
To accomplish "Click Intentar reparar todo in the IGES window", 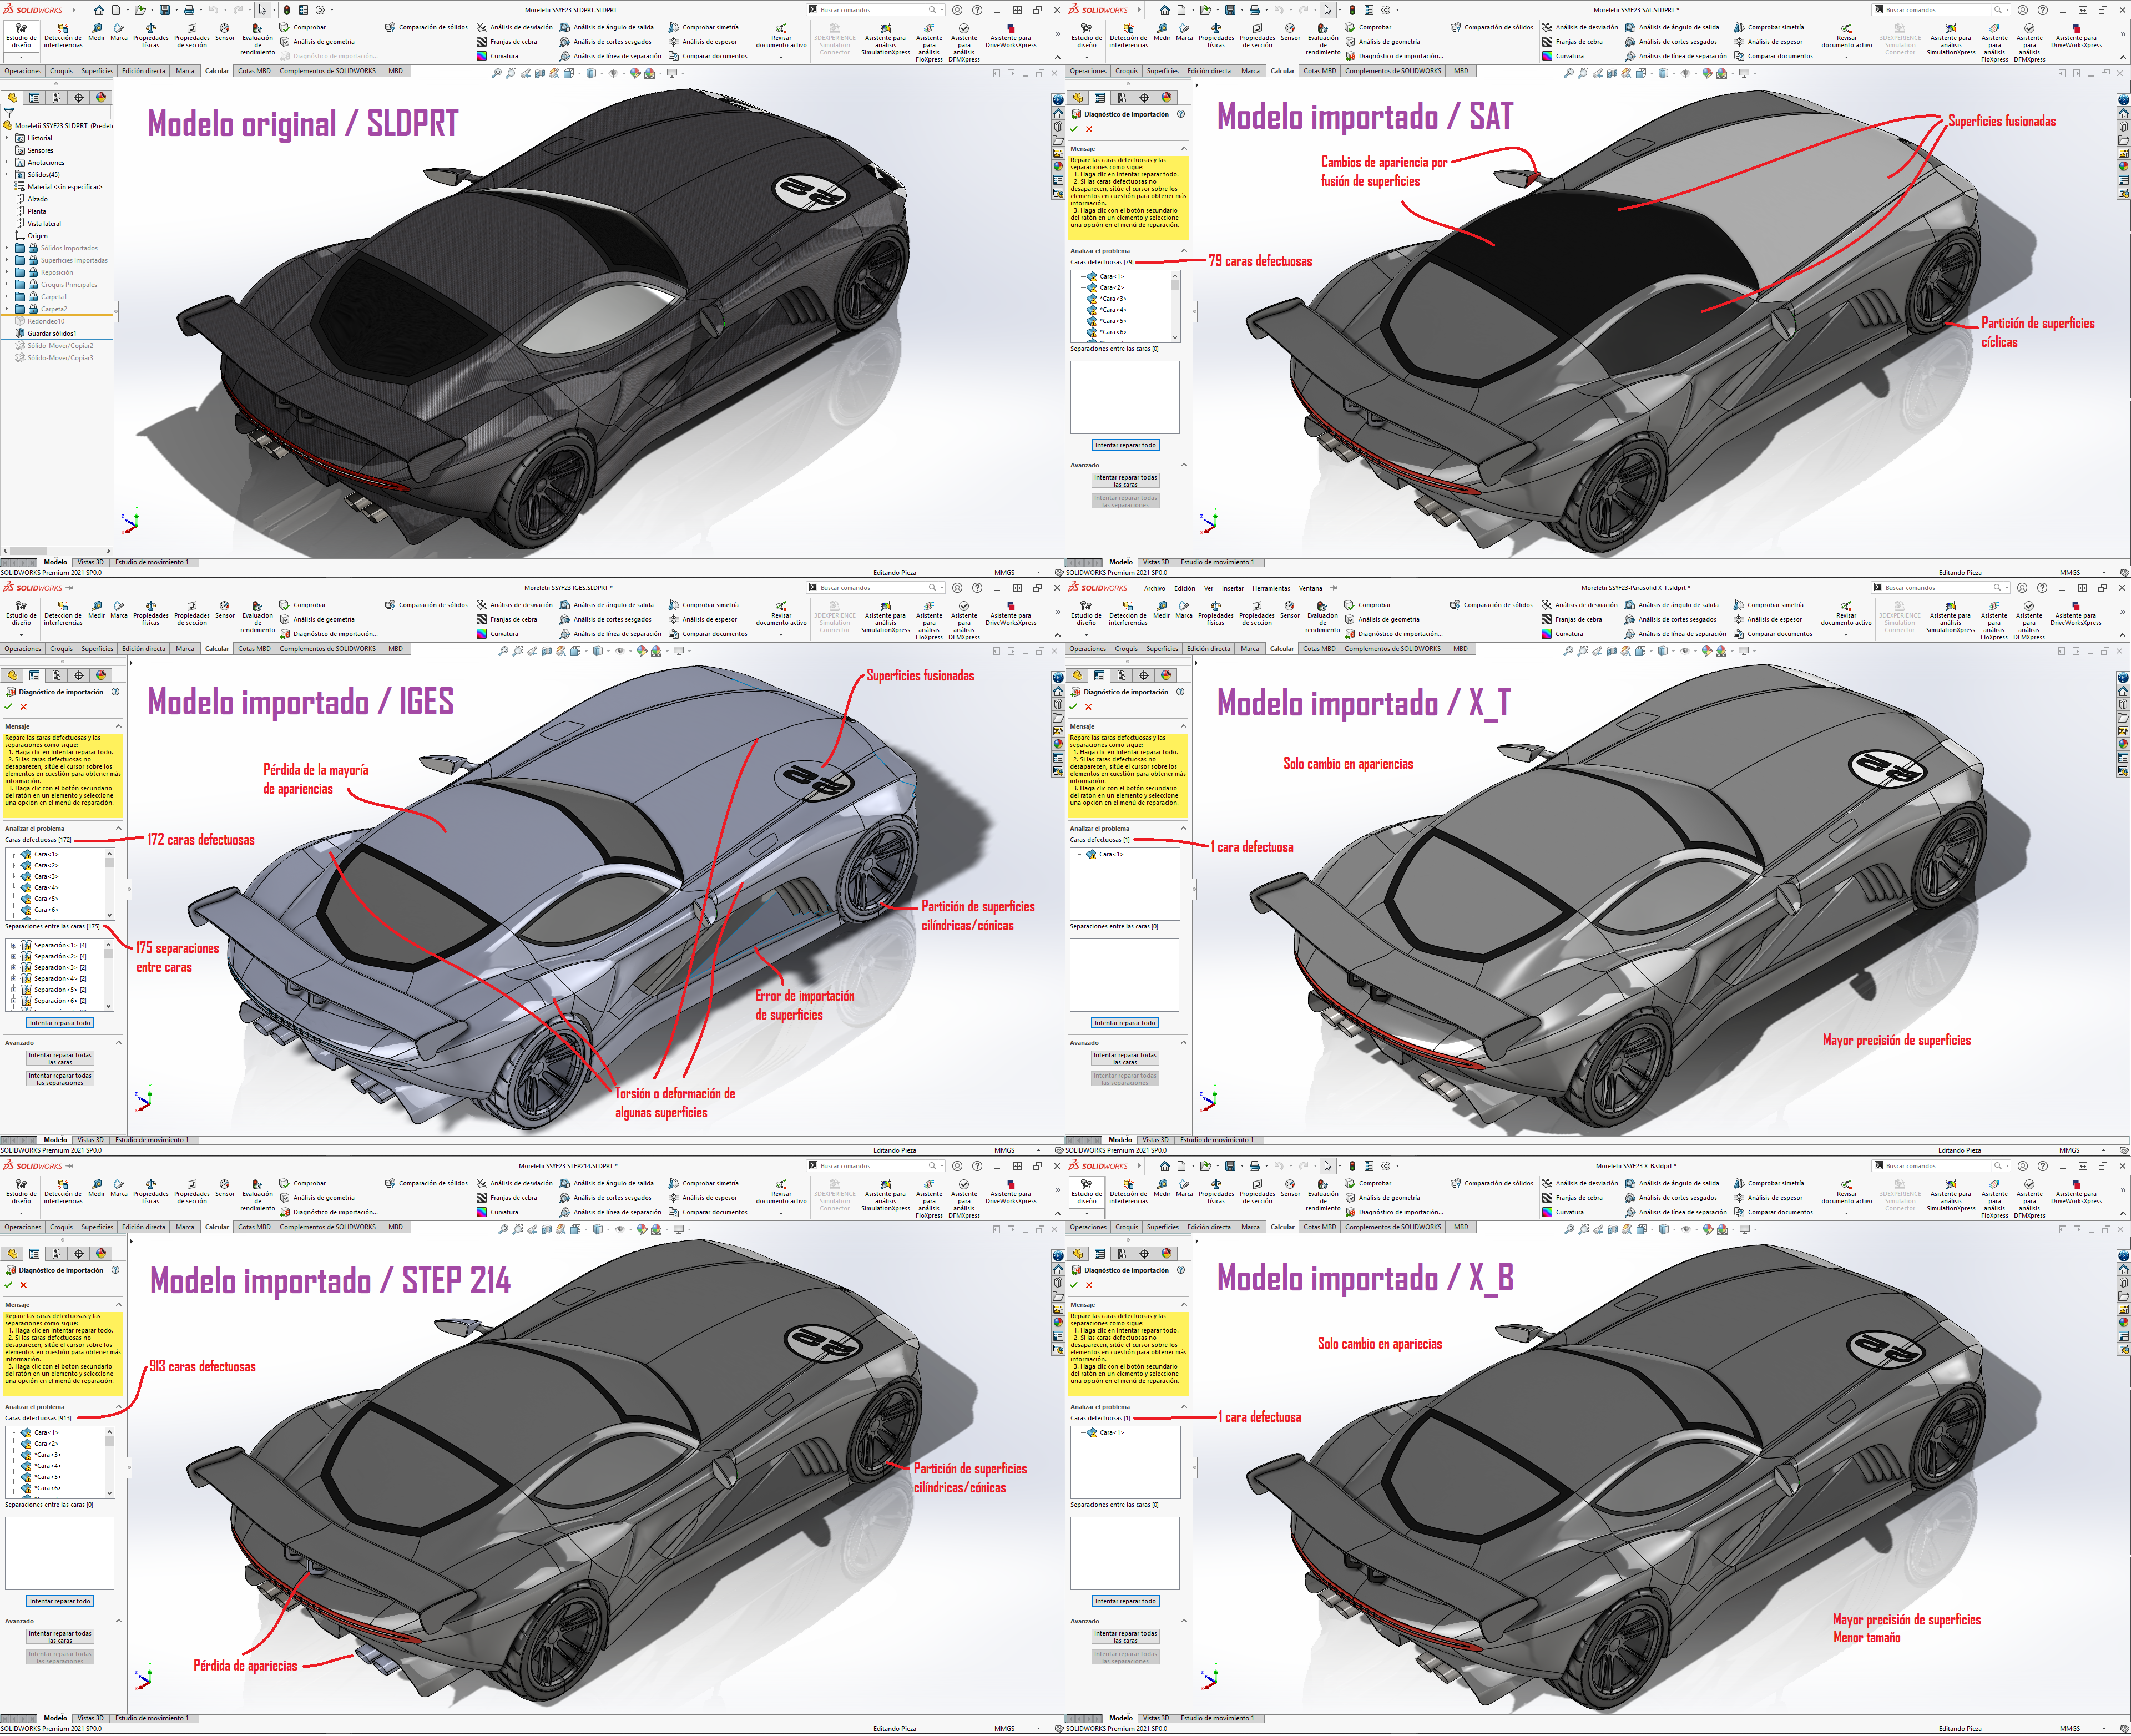I will pyautogui.click(x=60, y=1023).
